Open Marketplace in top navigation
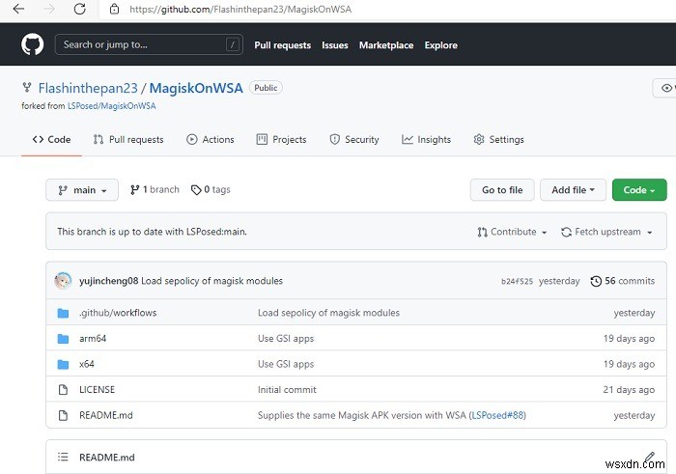This screenshot has width=676, height=474. pyautogui.click(x=386, y=45)
